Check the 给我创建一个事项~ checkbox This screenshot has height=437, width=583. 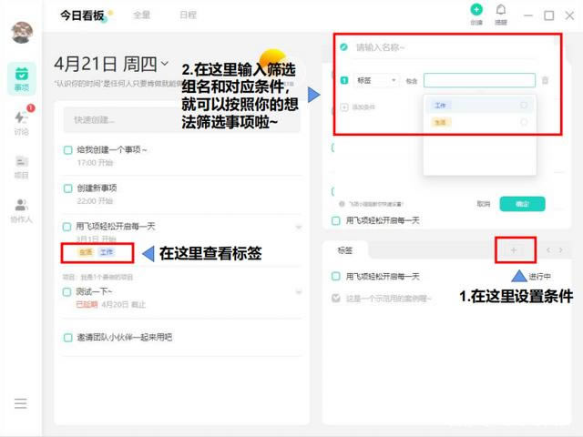[x=67, y=150]
